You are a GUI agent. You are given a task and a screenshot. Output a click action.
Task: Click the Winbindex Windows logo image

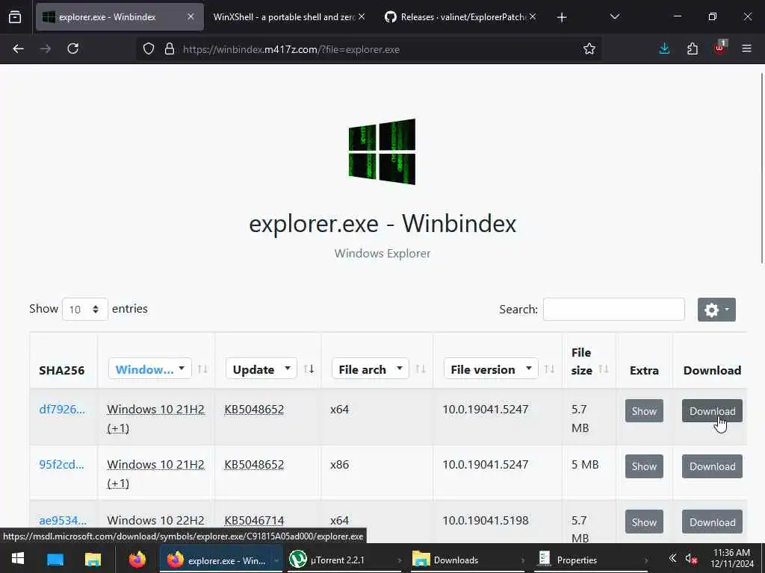(x=382, y=151)
